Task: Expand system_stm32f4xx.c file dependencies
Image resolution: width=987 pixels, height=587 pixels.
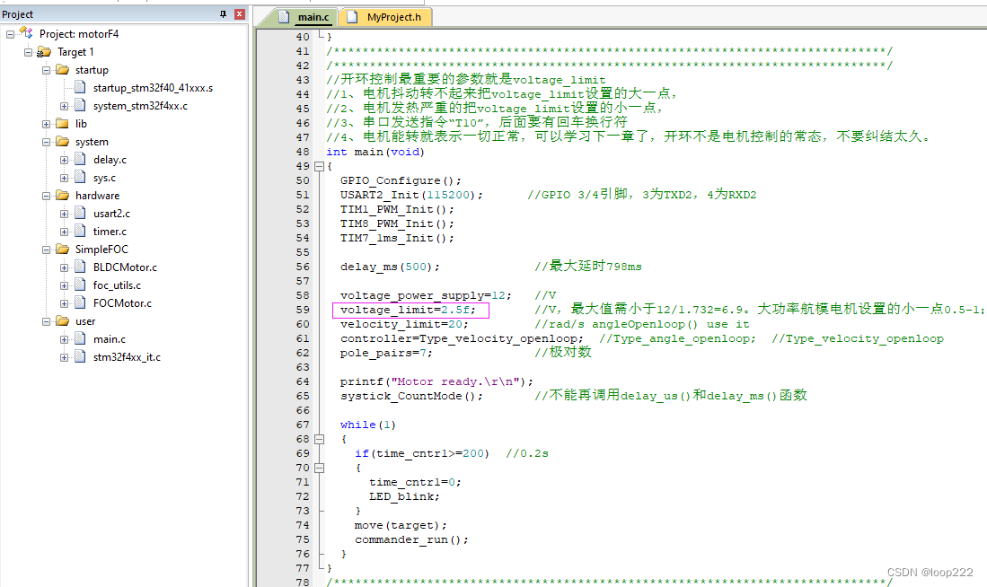Action: point(64,106)
